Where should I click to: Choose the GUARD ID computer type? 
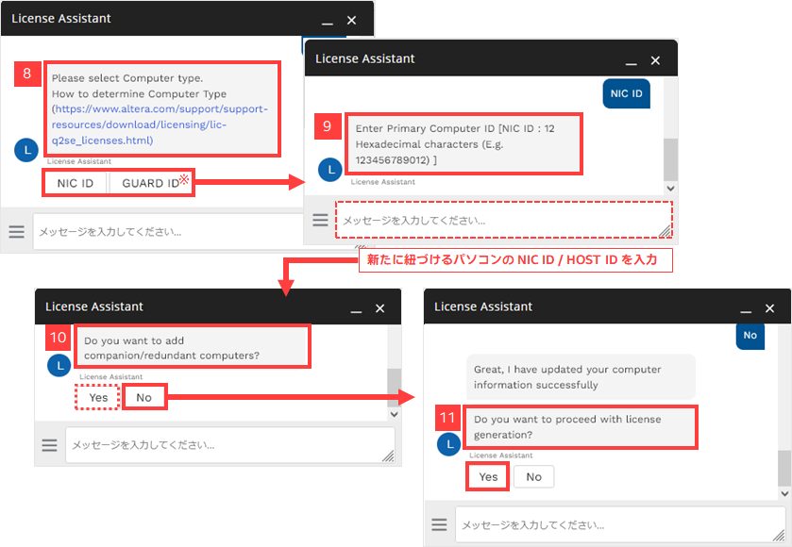(150, 183)
